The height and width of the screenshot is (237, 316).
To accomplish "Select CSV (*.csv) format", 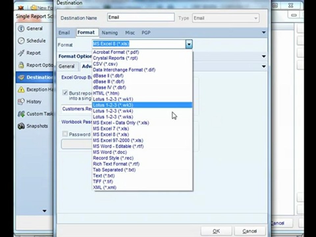I will pyautogui.click(x=142, y=64).
